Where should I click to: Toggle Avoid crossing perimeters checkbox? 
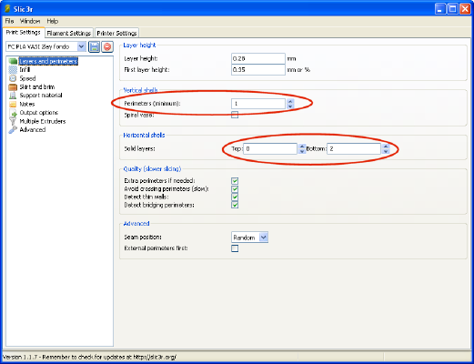235,189
